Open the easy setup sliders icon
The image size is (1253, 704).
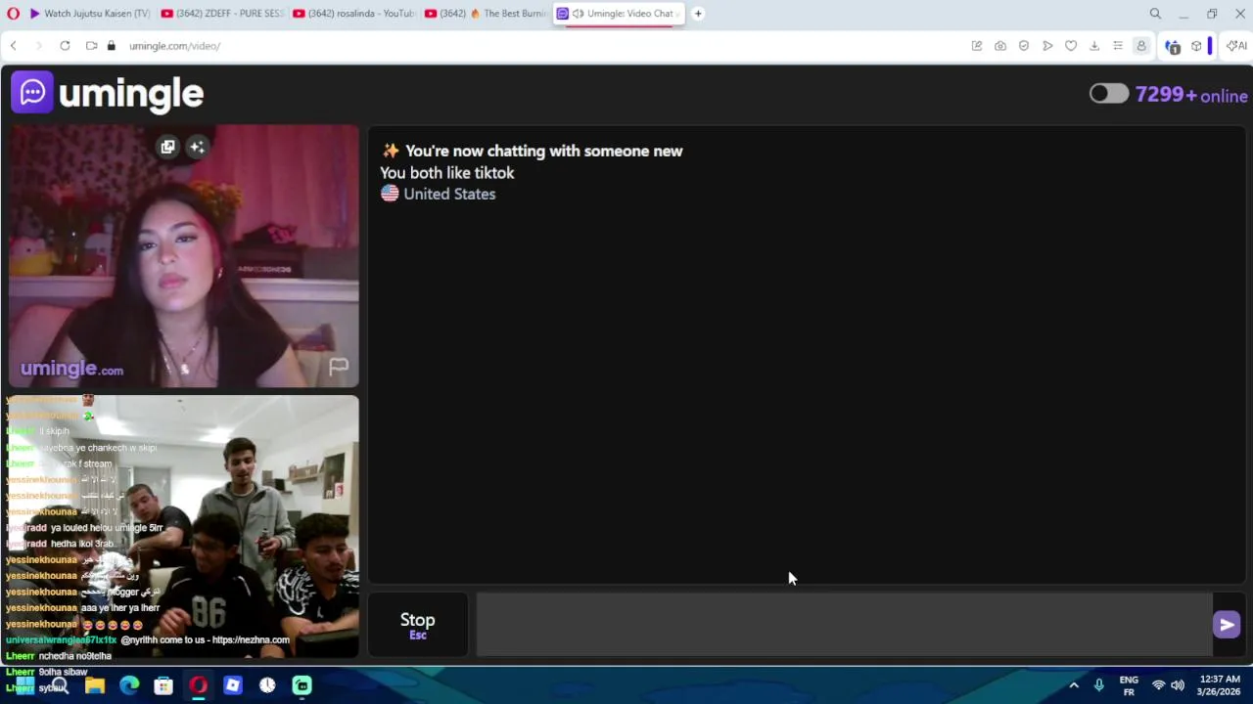click(x=1118, y=46)
